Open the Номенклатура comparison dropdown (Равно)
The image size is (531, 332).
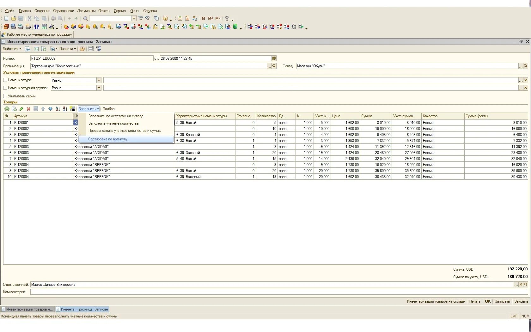(99, 80)
